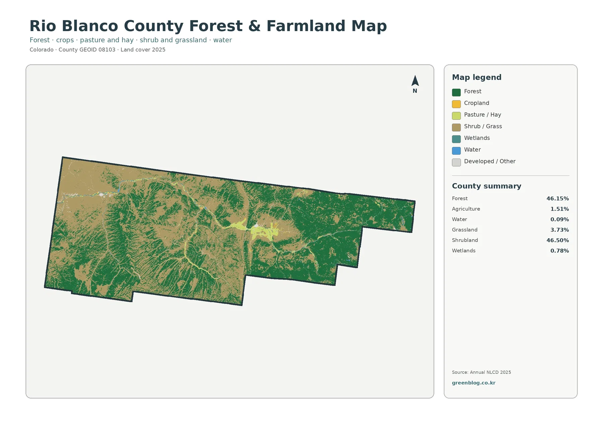Click the subtitle listing forest, crops, pasture
This screenshot has height=426, width=603.
pyautogui.click(x=131, y=40)
